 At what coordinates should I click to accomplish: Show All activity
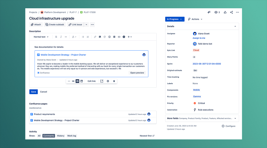39,136
